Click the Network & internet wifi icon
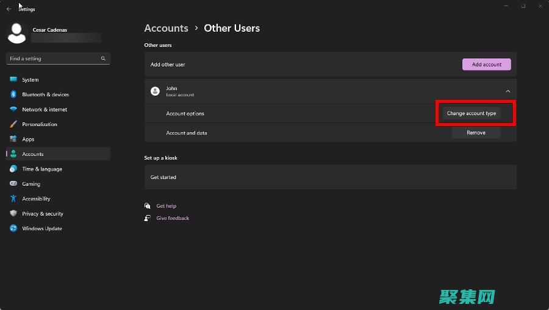Image resolution: width=549 pixels, height=310 pixels. point(13,110)
